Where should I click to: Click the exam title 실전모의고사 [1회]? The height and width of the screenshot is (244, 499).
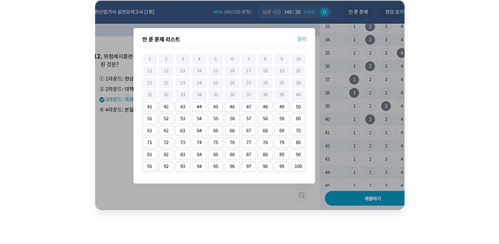[125, 12]
